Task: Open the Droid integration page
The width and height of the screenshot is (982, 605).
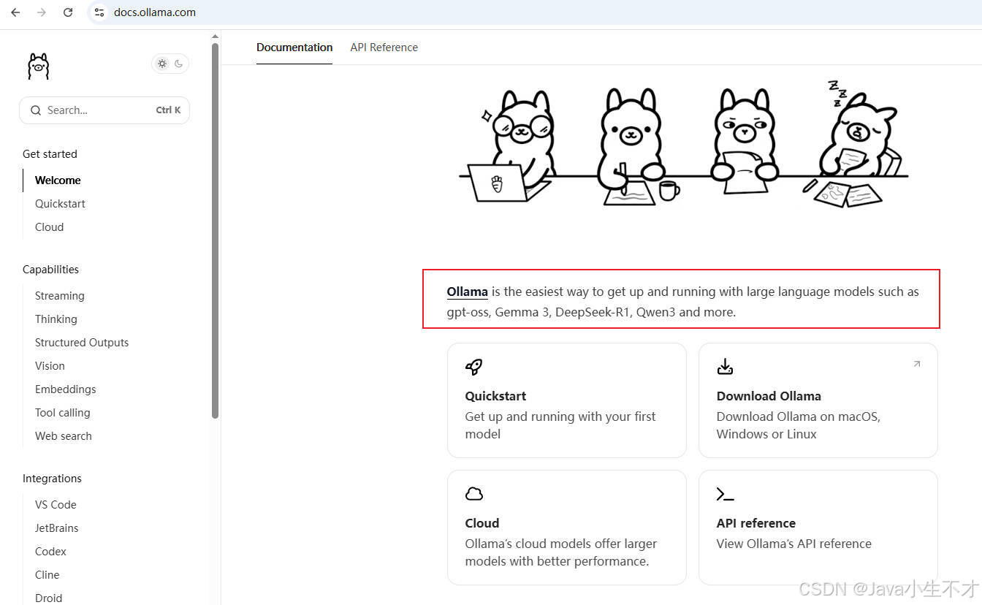Action: 48,598
